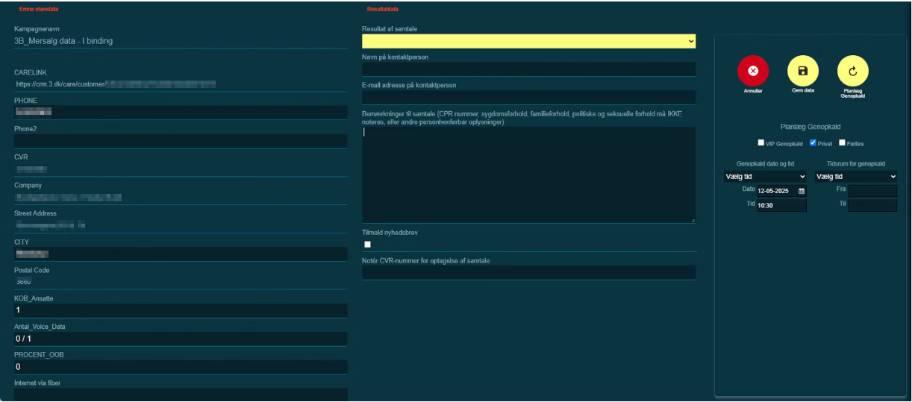Click the Navn på kontaktperson field
Screen dimensions: 912x402
point(528,69)
